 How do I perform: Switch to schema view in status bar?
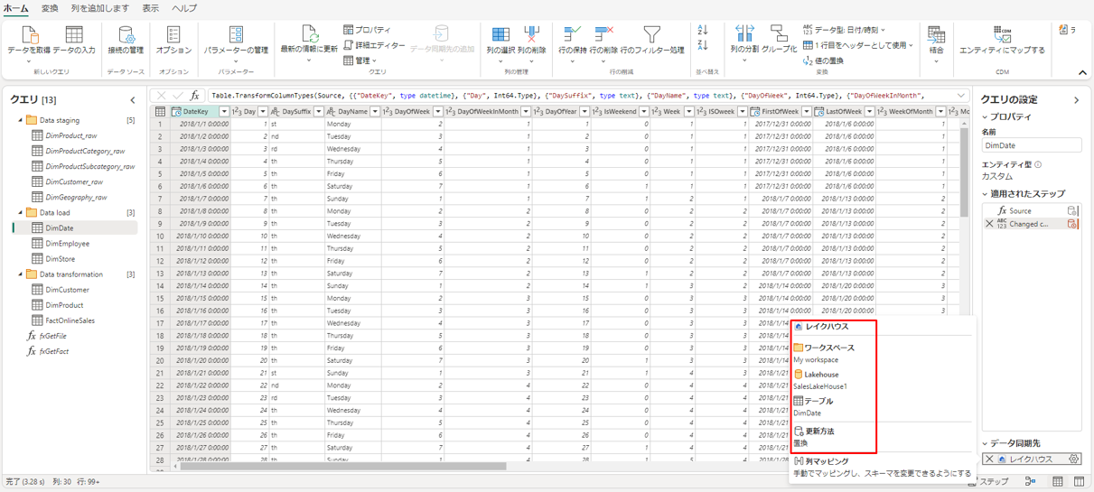pos(1080,482)
